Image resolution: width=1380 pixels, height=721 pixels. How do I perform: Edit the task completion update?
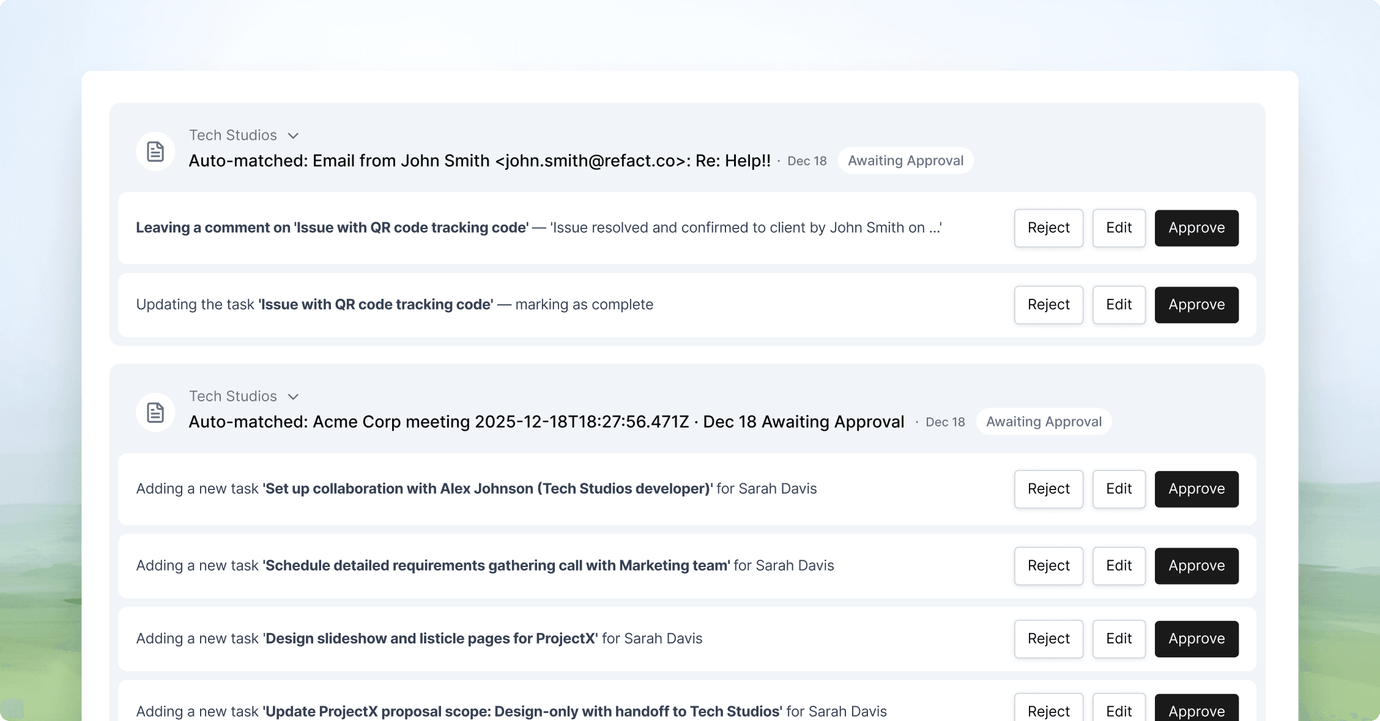point(1118,304)
